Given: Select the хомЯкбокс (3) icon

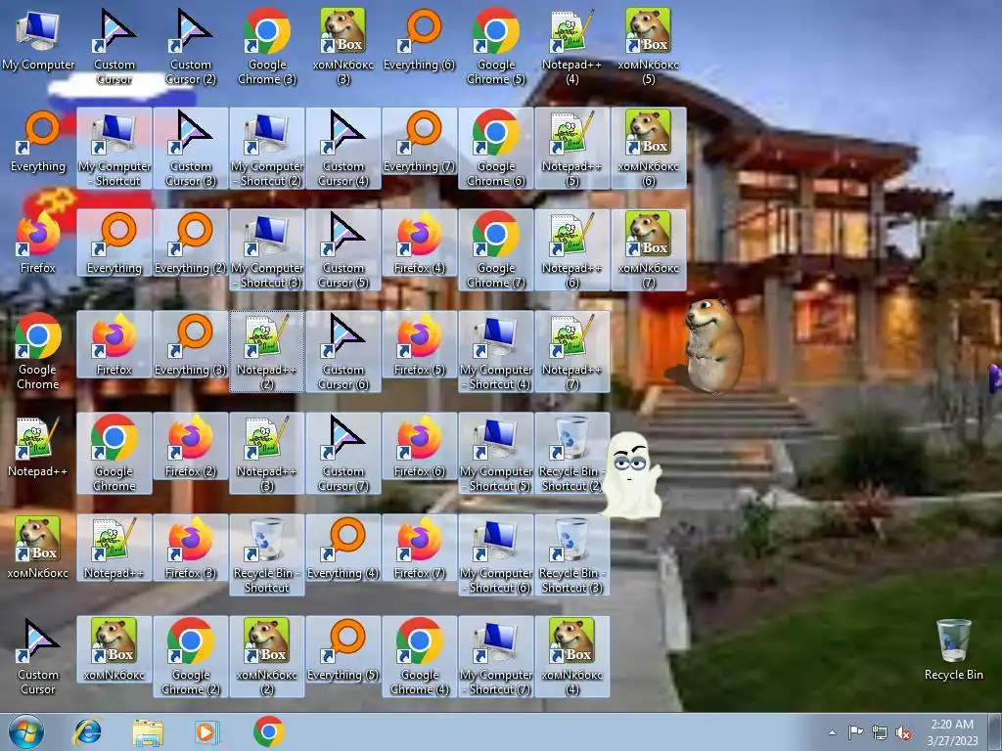Looking at the screenshot, I should coord(343,47).
